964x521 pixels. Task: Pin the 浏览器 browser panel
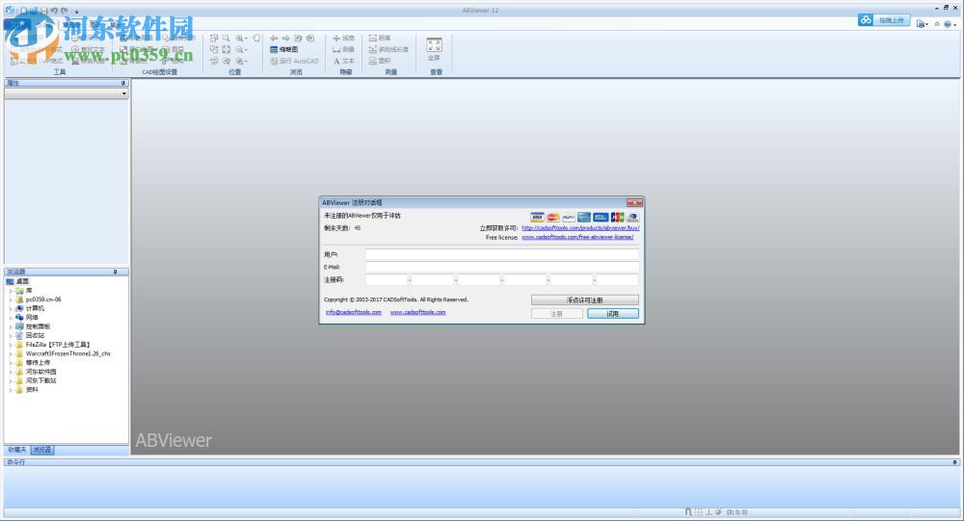pos(115,272)
